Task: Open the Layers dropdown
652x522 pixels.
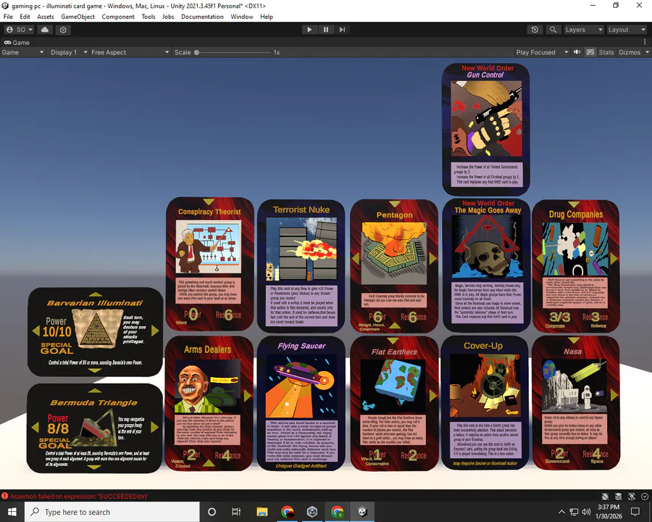Action: point(583,30)
